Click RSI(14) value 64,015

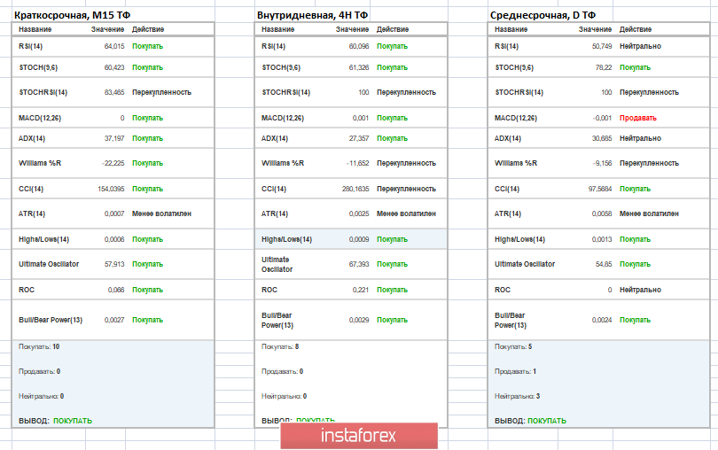pyautogui.click(x=114, y=46)
